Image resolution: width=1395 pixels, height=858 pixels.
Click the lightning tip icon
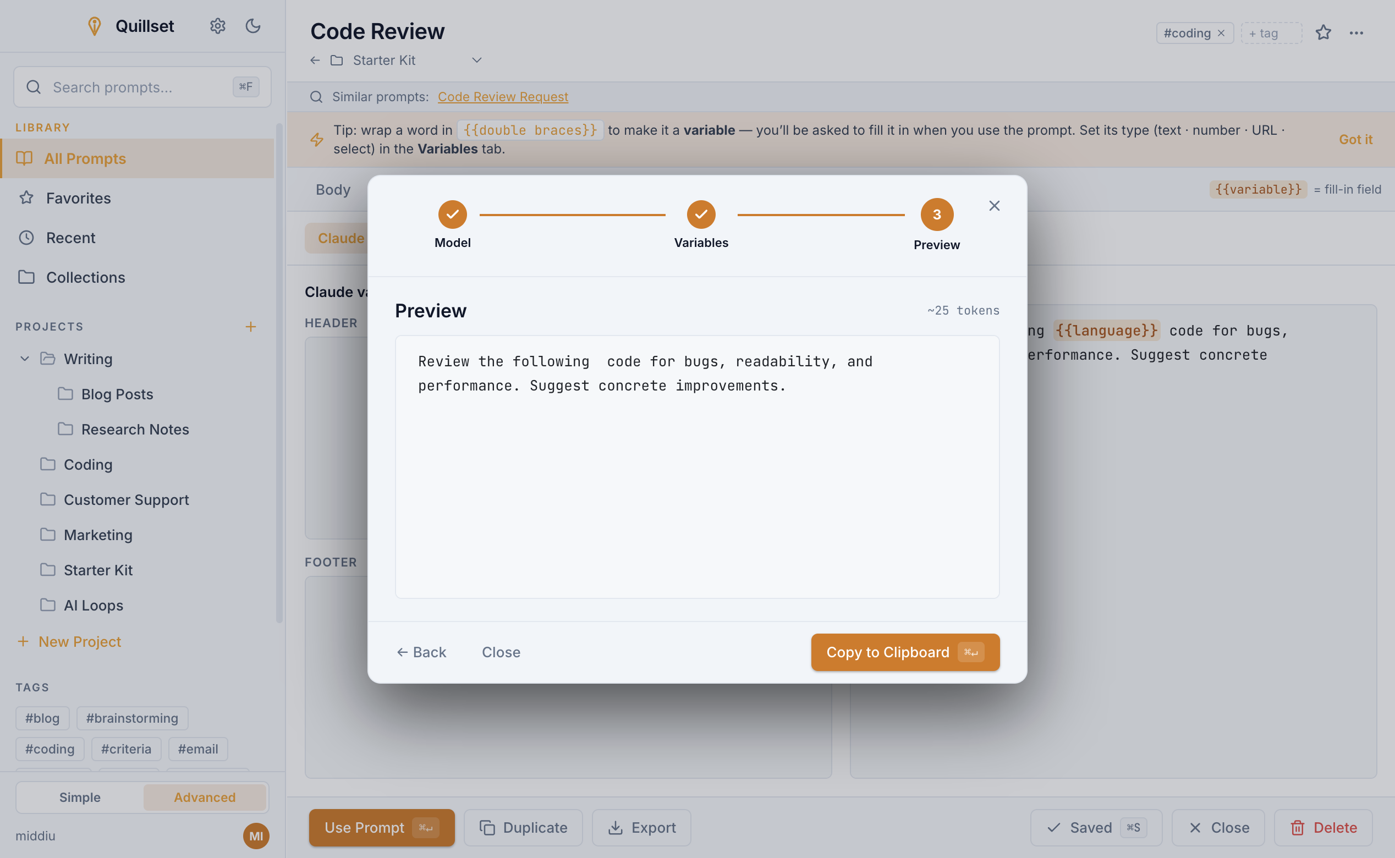[x=317, y=139]
